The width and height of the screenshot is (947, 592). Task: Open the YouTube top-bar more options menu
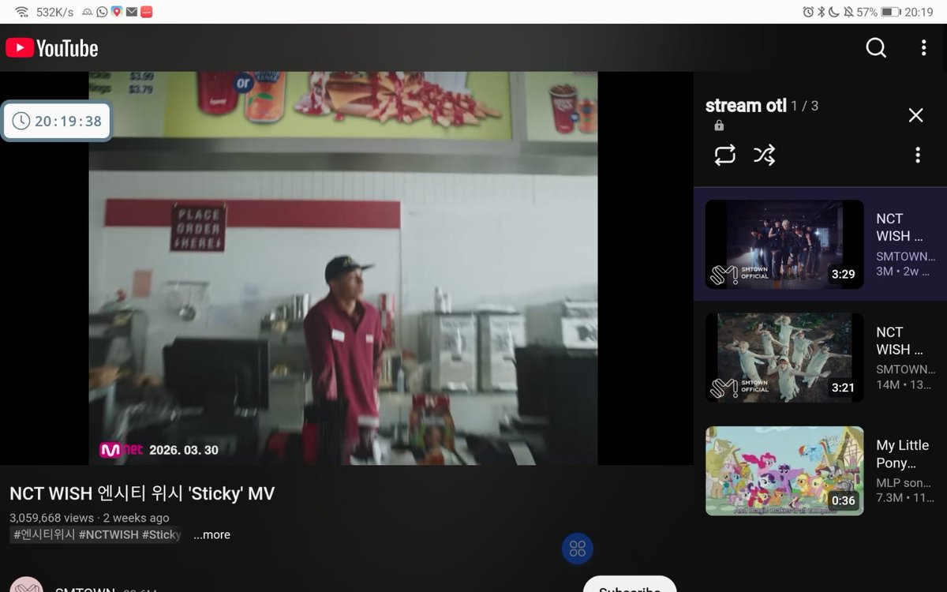tap(923, 48)
